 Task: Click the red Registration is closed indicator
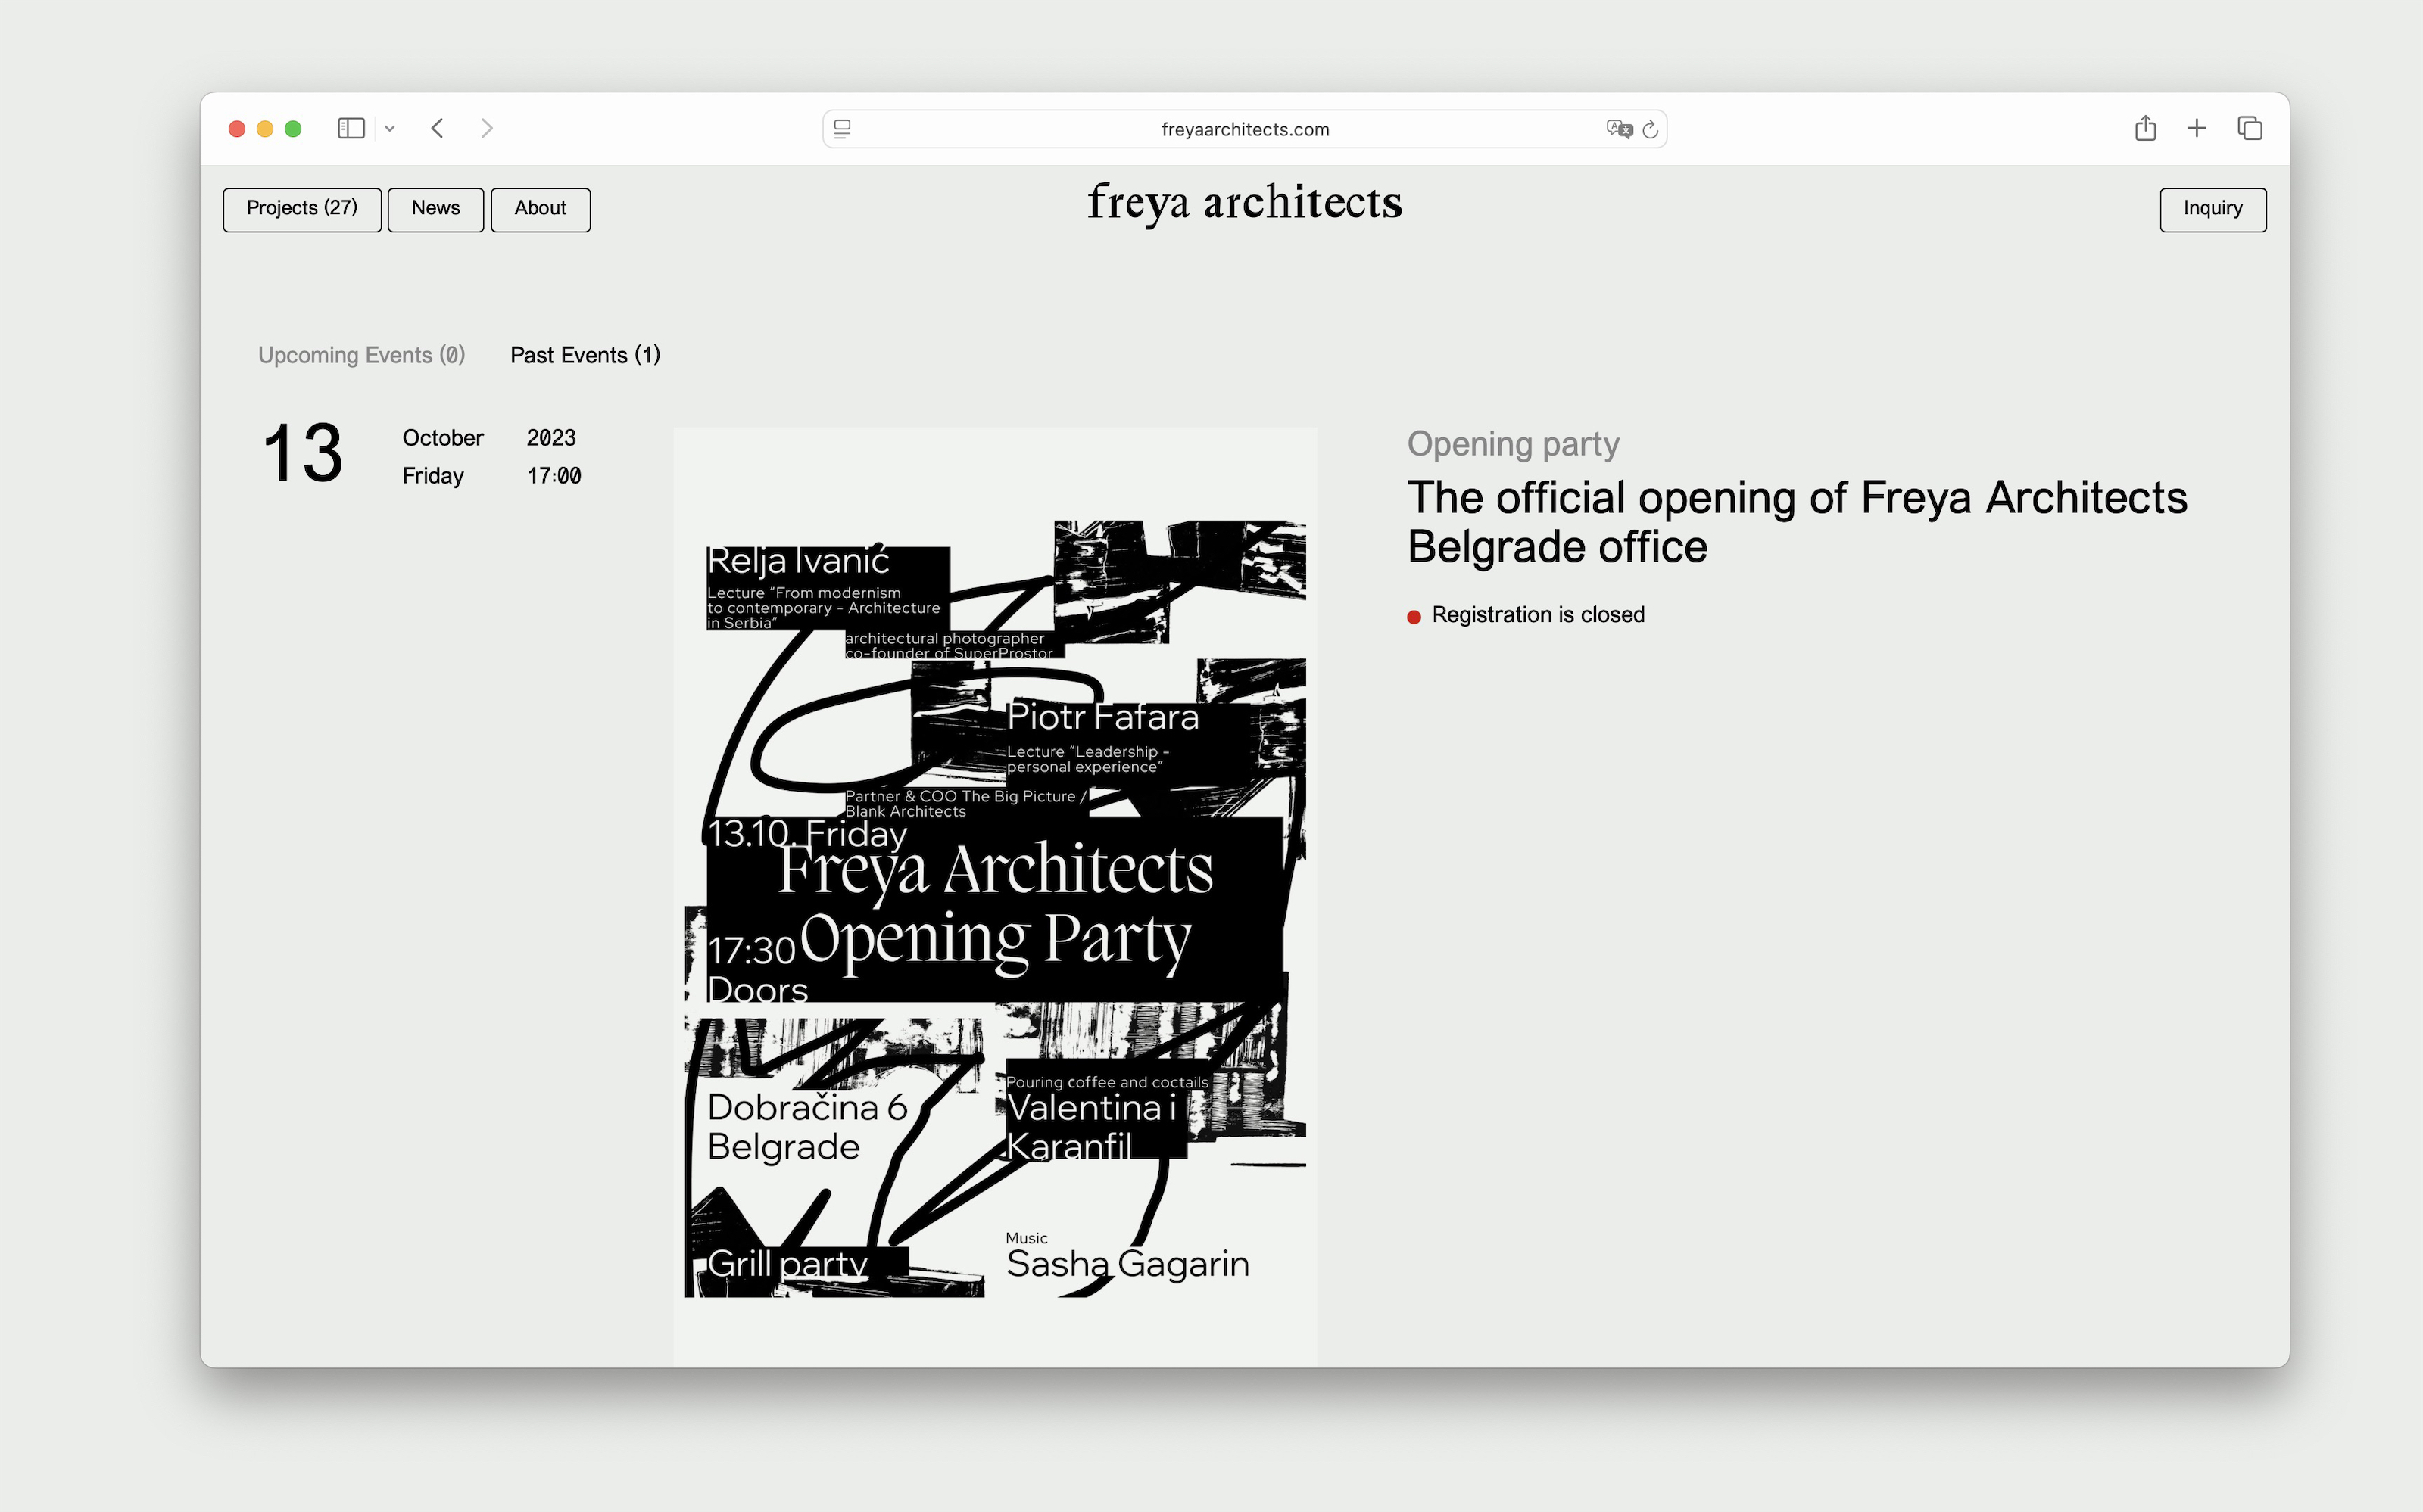(1414, 616)
